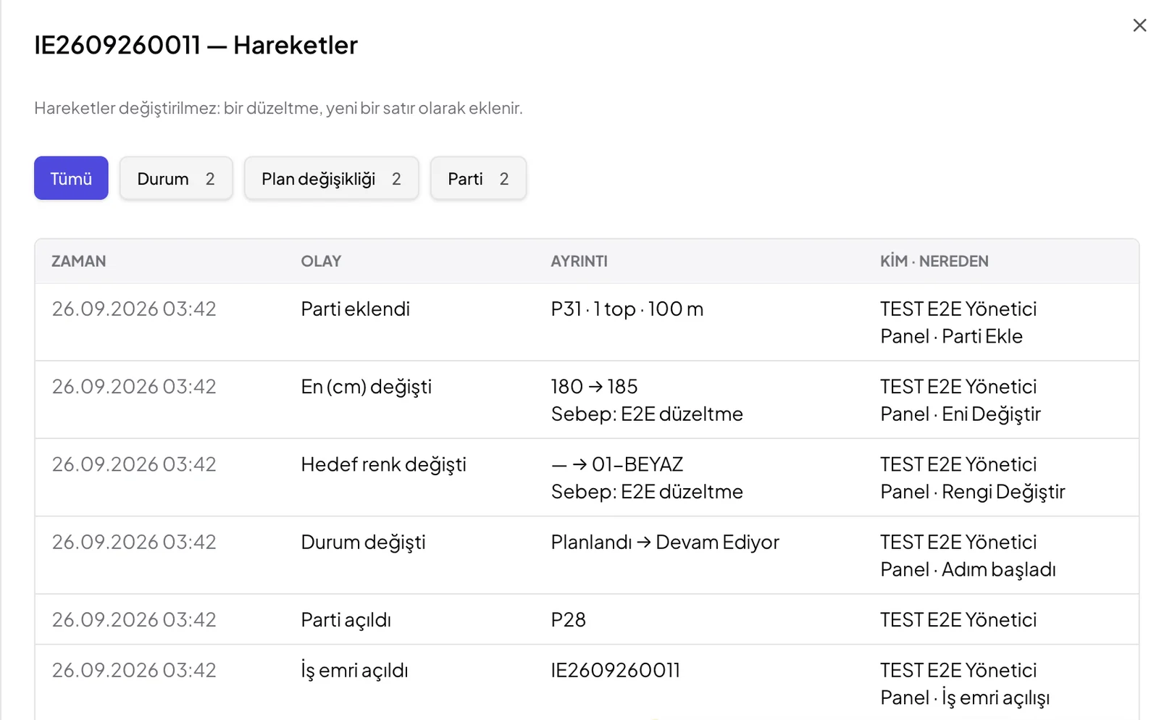Click the timestamp in the İş emri açıldı row

click(134, 671)
